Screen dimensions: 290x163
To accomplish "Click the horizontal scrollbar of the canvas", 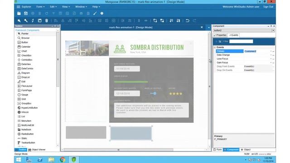I will (x=118, y=150).
